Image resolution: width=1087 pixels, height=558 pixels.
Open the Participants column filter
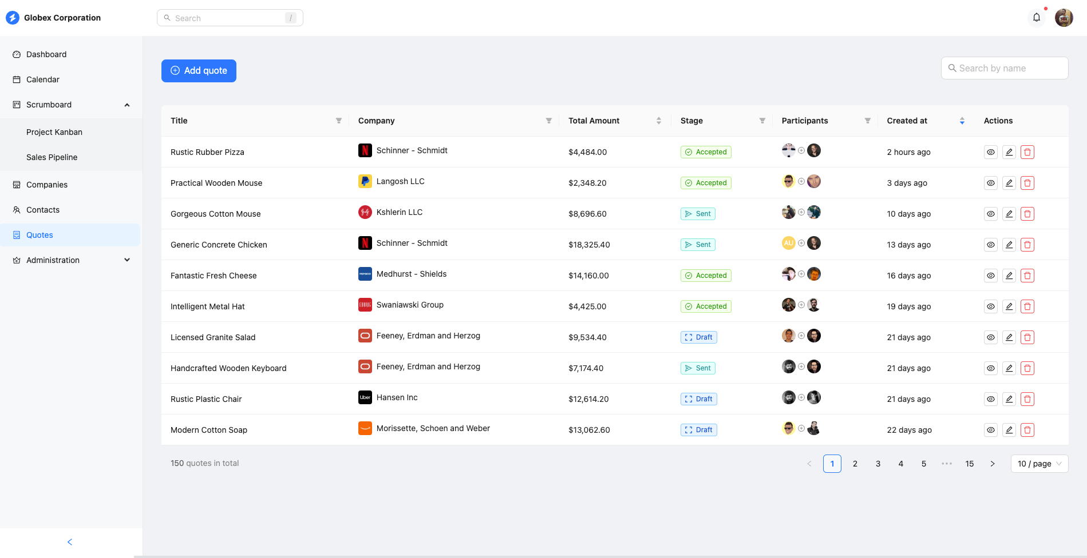[x=868, y=121]
